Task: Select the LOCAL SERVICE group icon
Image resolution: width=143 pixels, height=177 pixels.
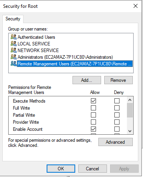Action: 14,43
